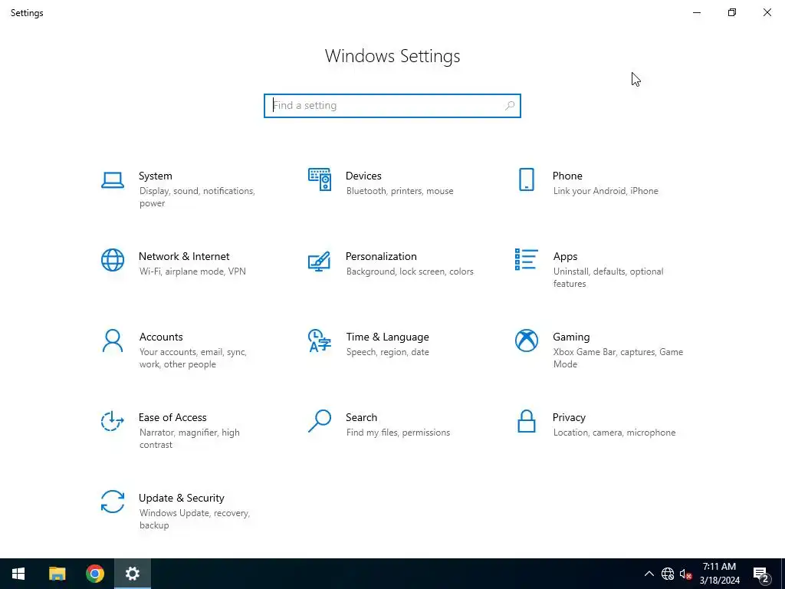Click the Ease of Access icon

click(x=113, y=421)
